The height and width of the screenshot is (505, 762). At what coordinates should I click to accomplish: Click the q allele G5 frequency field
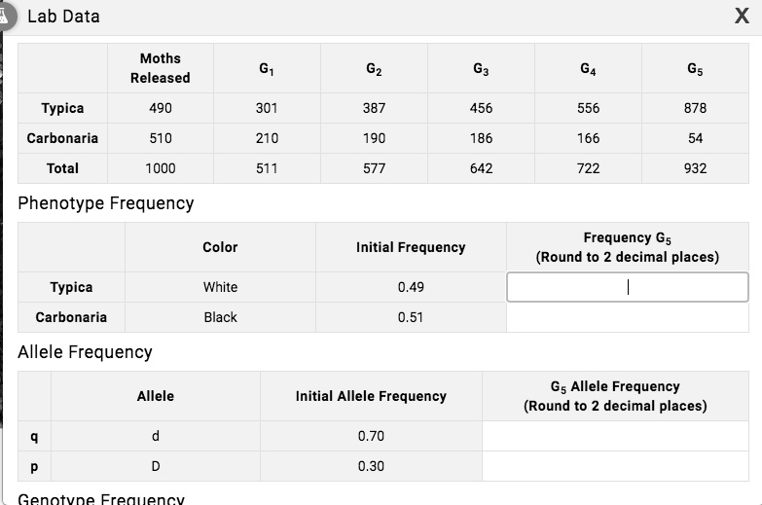point(615,436)
